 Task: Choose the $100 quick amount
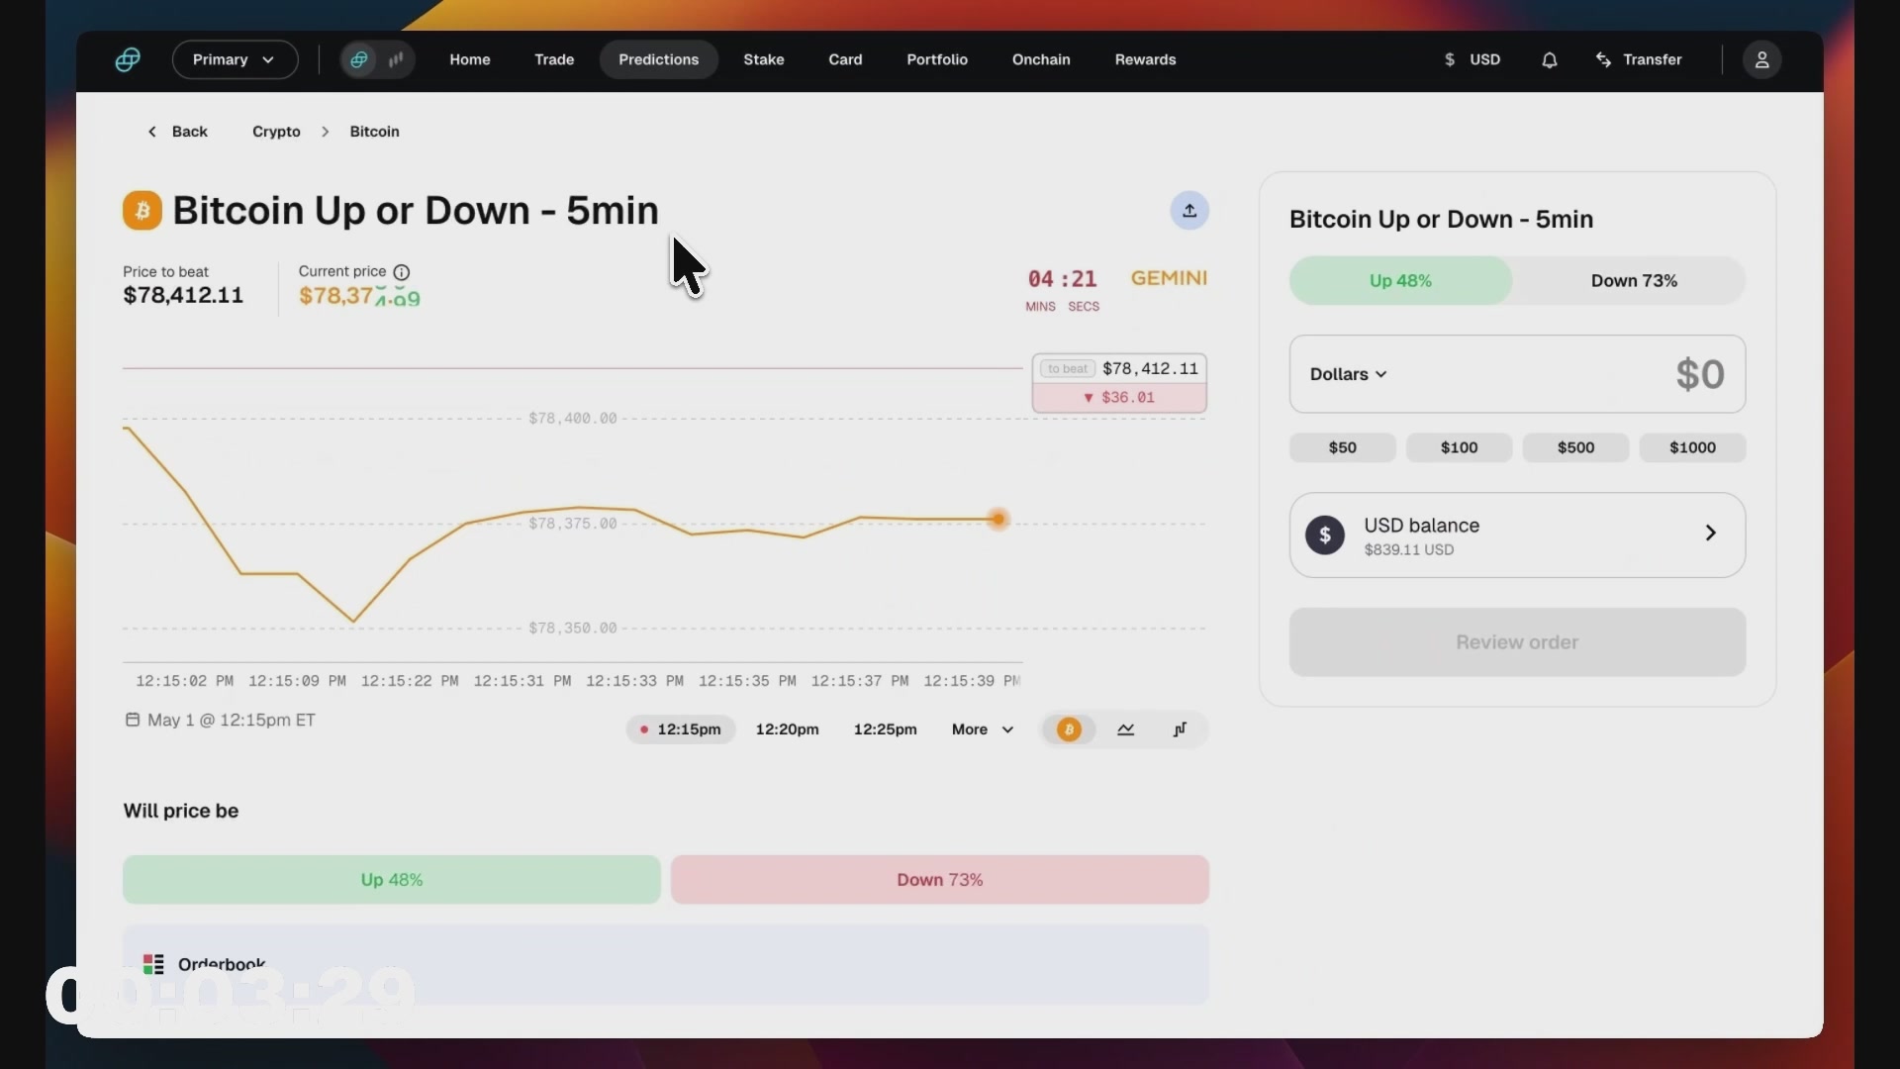coord(1460,448)
